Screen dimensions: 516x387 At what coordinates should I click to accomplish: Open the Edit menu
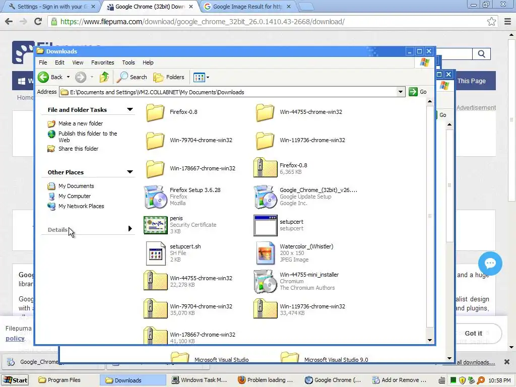[x=59, y=62]
